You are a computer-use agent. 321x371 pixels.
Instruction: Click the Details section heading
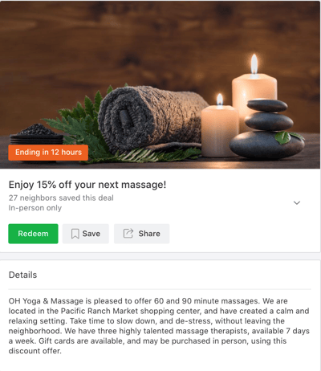tap(22, 275)
